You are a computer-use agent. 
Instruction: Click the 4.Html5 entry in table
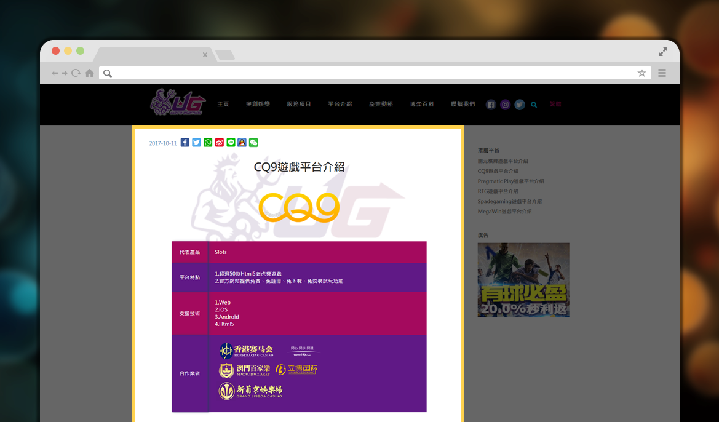pos(224,324)
